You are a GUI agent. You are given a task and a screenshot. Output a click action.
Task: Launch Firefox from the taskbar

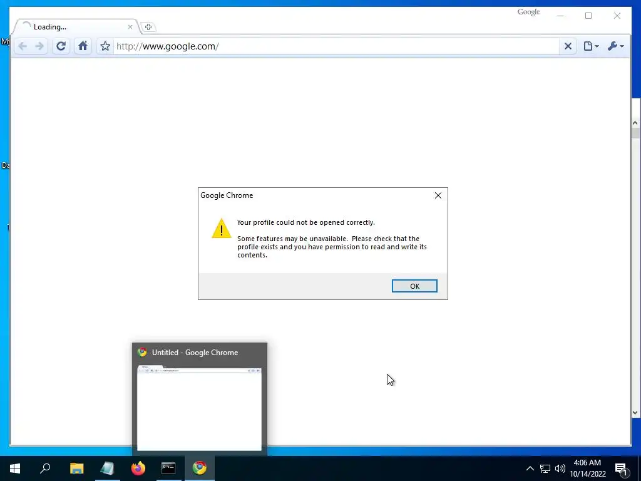(x=138, y=468)
